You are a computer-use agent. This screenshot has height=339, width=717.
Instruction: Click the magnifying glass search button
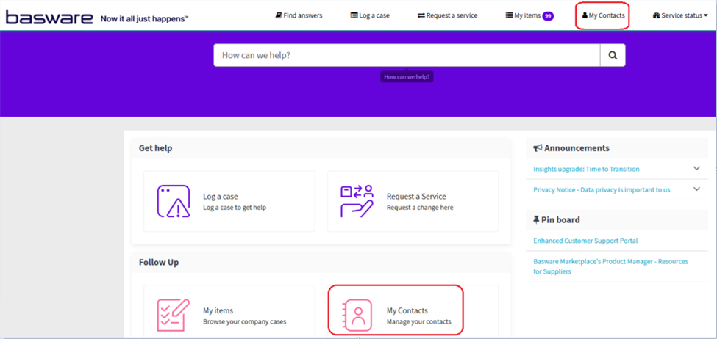click(613, 55)
